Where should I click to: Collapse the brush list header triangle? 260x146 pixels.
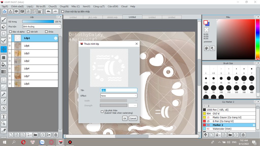[x=204, y=106]
